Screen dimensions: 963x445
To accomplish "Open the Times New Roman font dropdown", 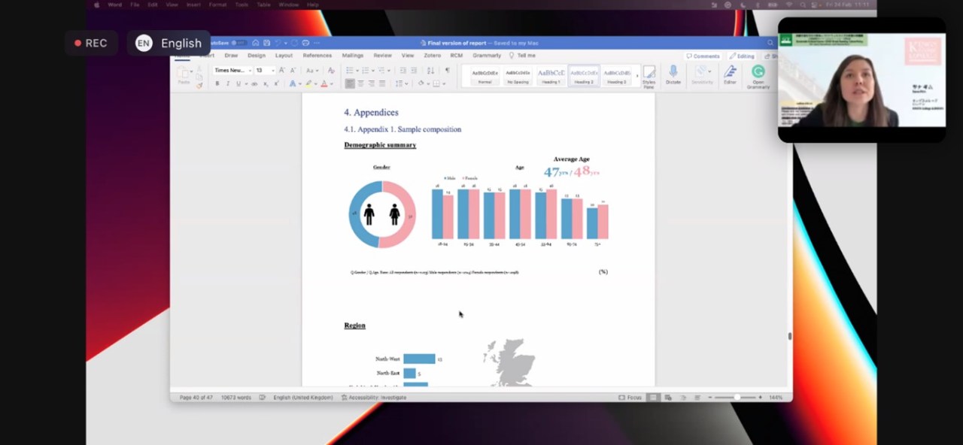I will pyautogui.click(x=231, y=71).
